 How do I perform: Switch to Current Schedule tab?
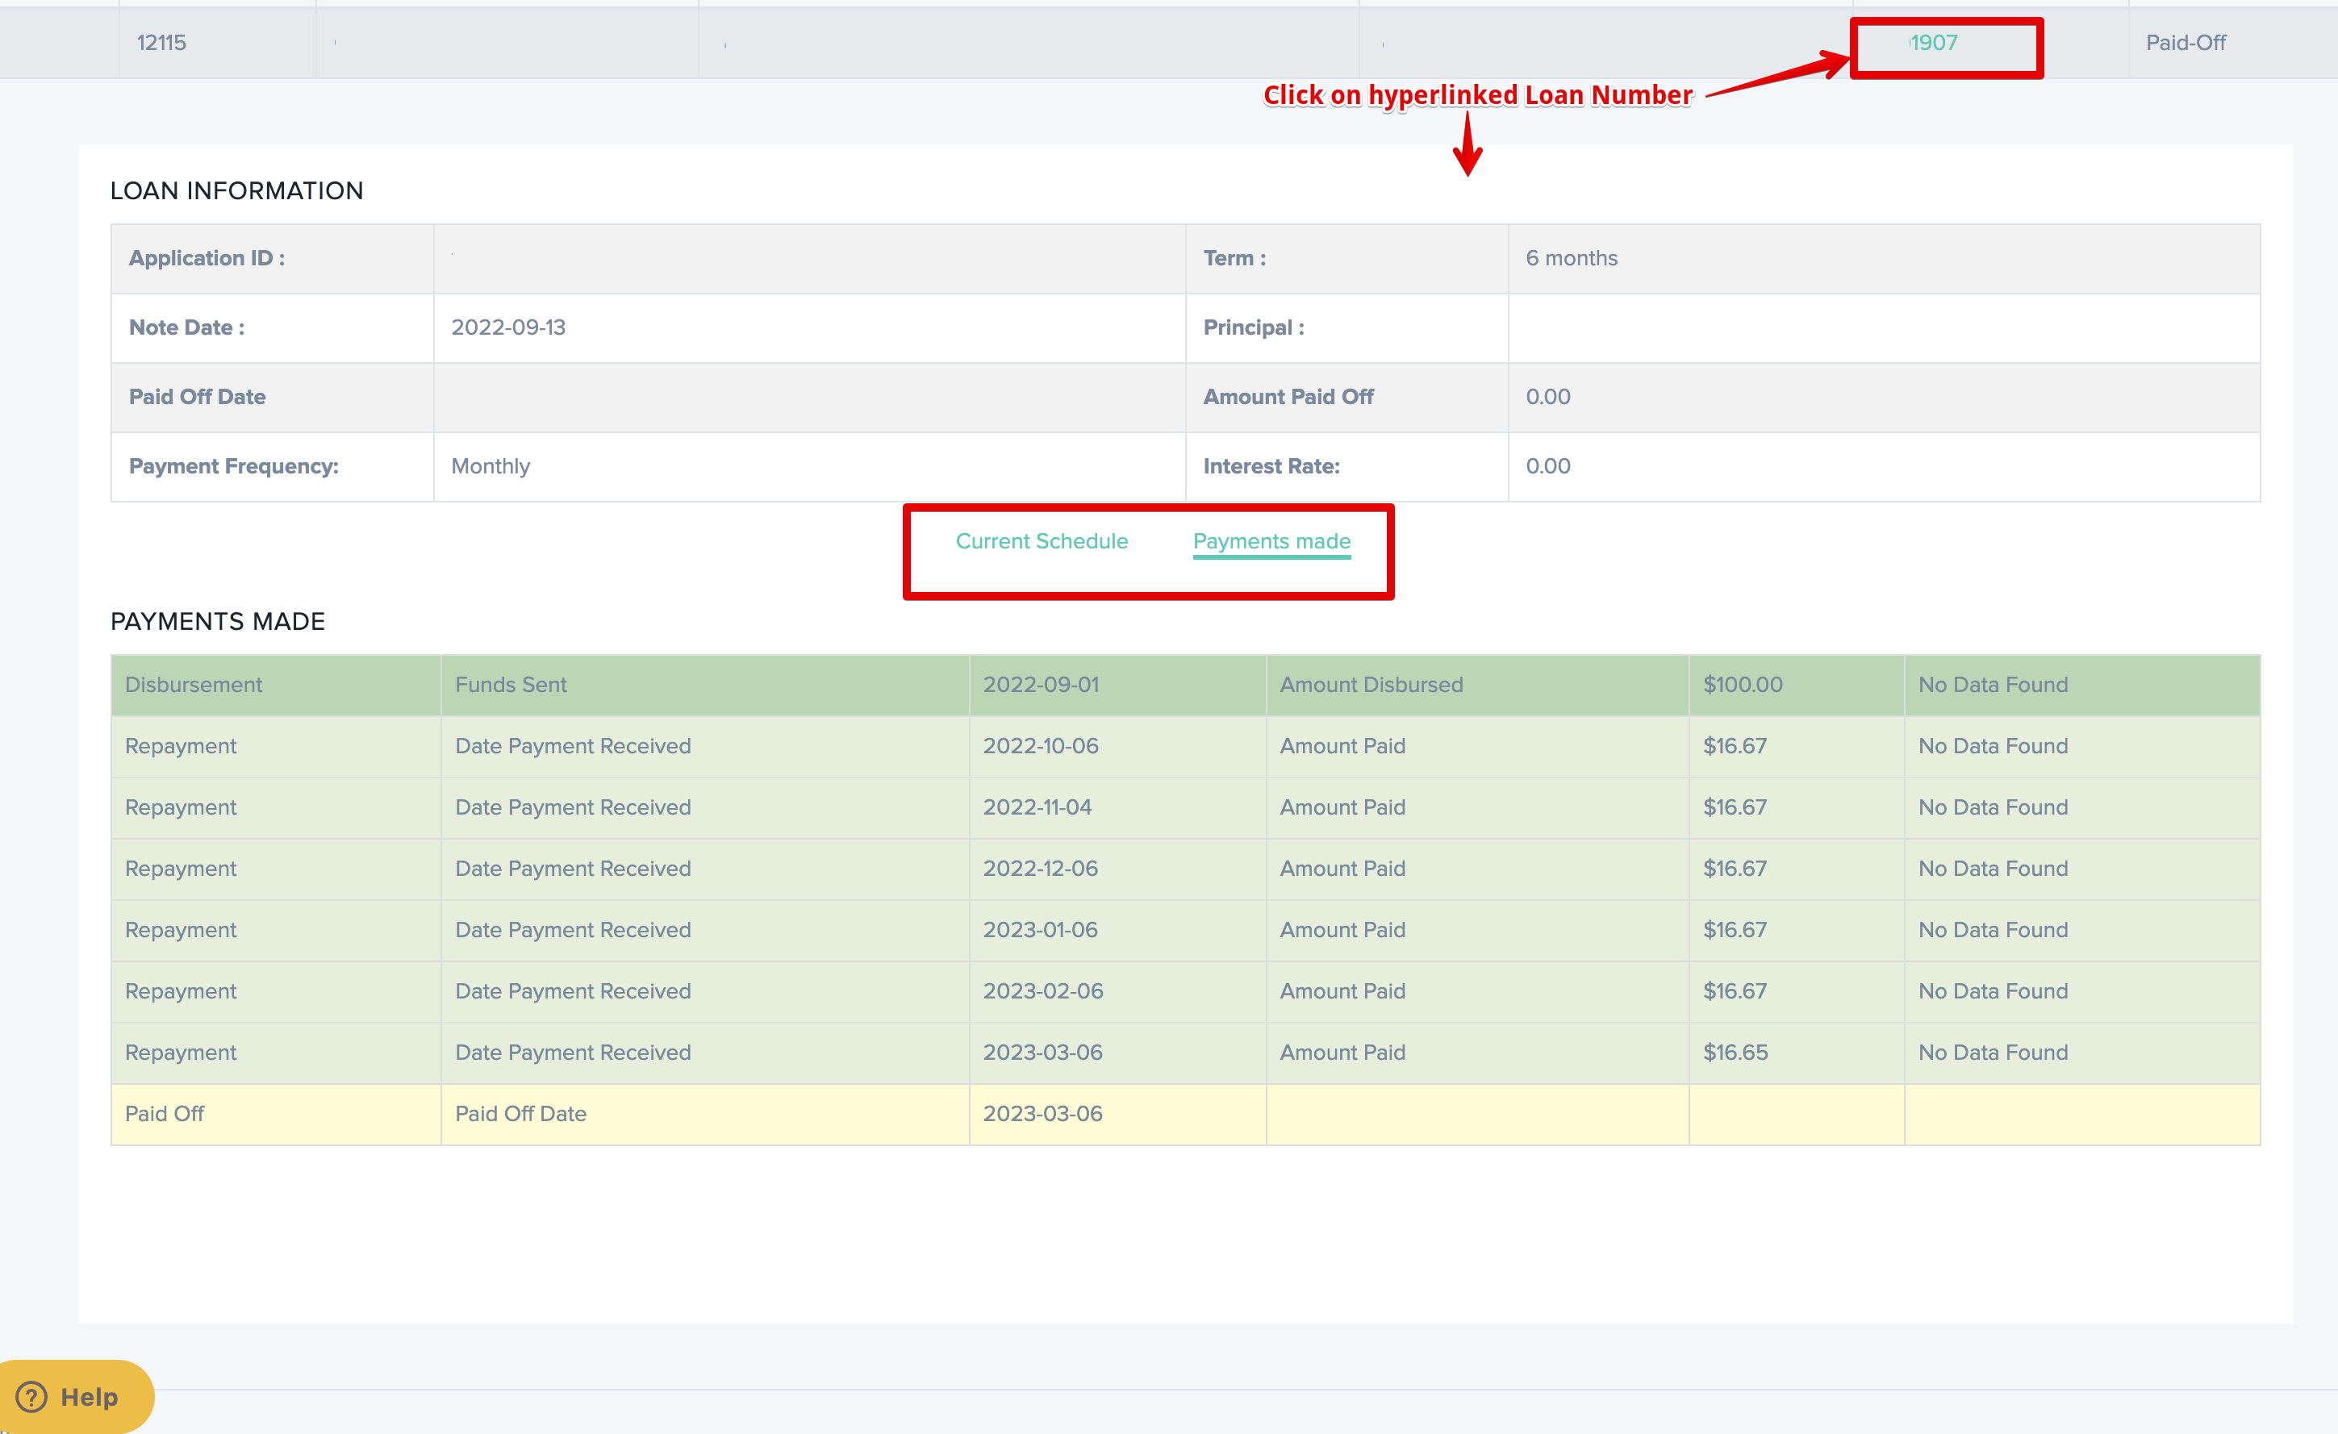tap(1041, 540)
